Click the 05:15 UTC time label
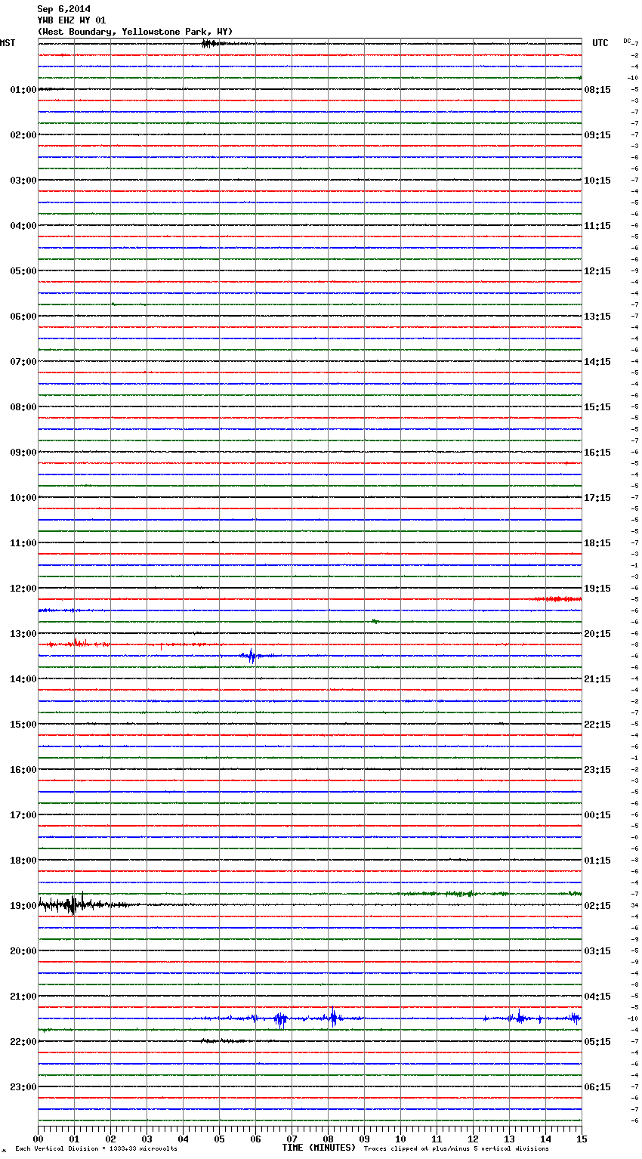The height and width of the screenshot is (1159, 642). [597, 1042]
